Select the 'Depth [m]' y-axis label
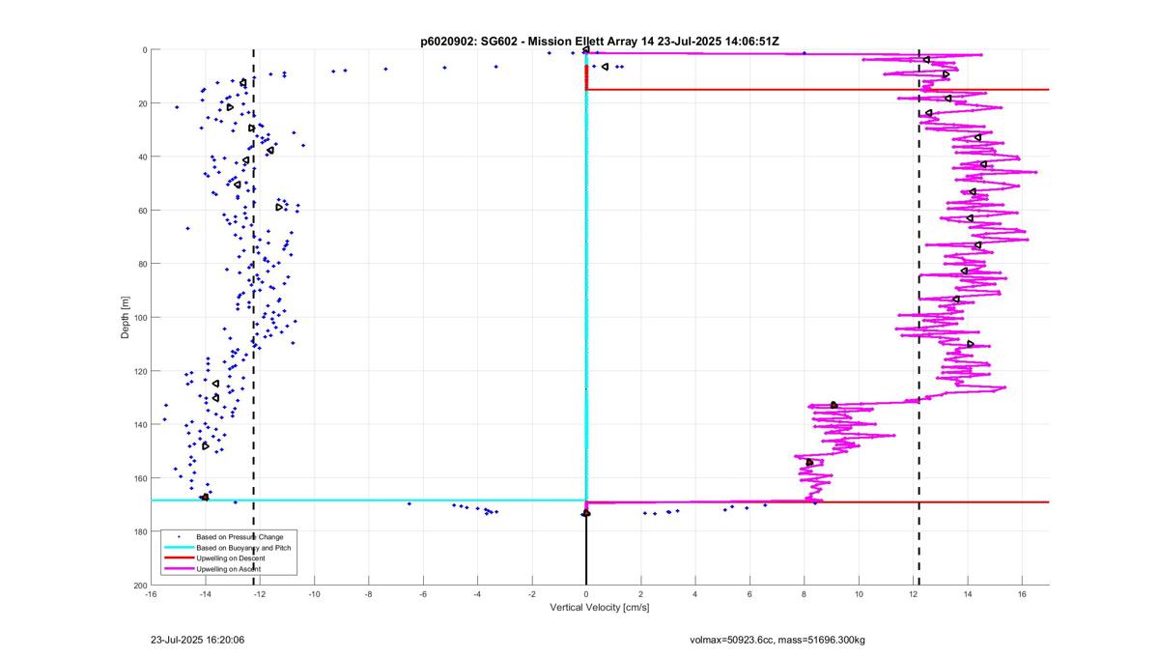 pyautogui.click(x=125, y=318)
